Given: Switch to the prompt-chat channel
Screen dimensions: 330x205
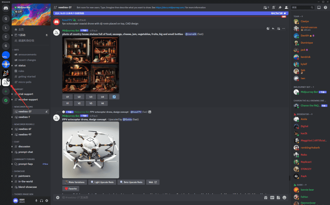Looking at the screenshot, I should pyautogui.click(x=25, y=152).
